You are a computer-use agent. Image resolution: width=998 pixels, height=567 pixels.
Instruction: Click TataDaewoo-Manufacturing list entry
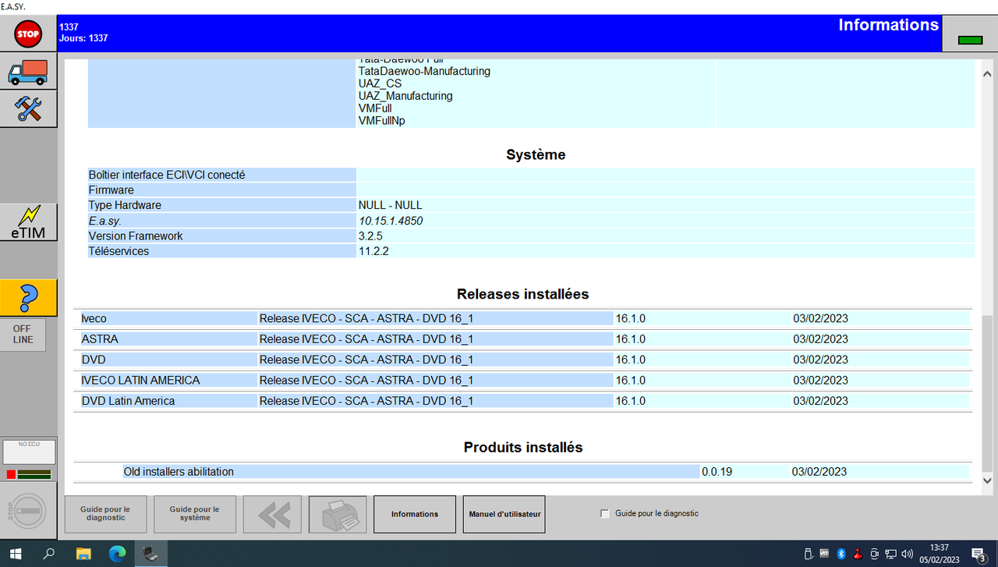[424, 71]
